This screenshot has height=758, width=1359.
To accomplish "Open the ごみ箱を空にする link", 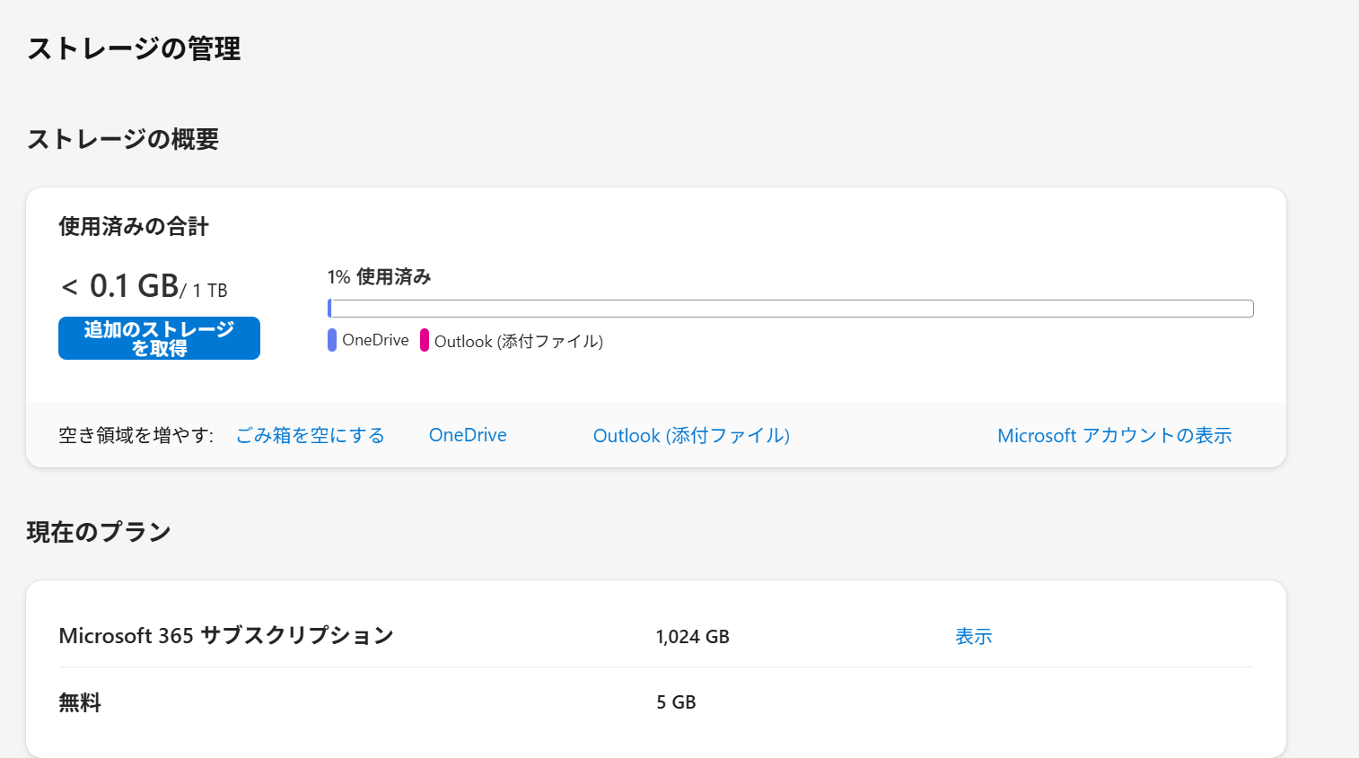I will [x=310, y=435].
